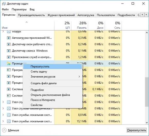149x136 pixels.
Task: Switch to the Производительность tab
Action: click(x=31, y=15)
